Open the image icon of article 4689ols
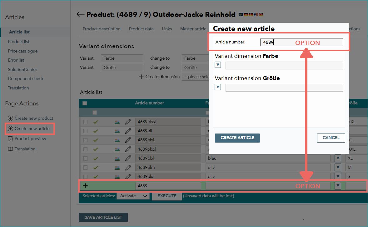Viewport: 368px width, 227px height. (x=117, y=176)
